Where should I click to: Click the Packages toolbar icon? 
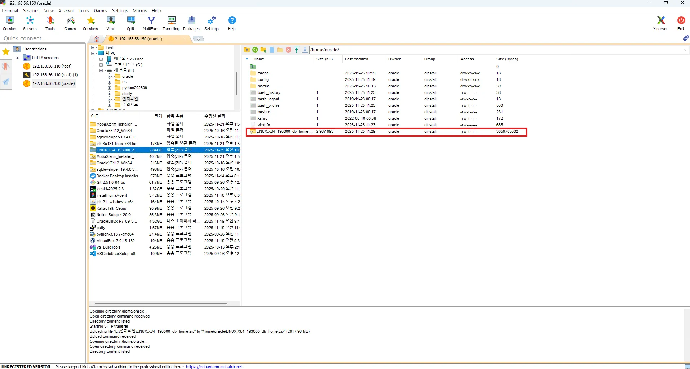pos(191,23)
